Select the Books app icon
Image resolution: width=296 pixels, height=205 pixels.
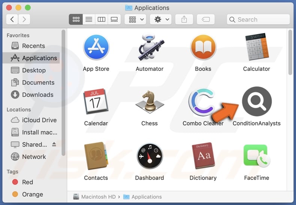coord(203,47)
